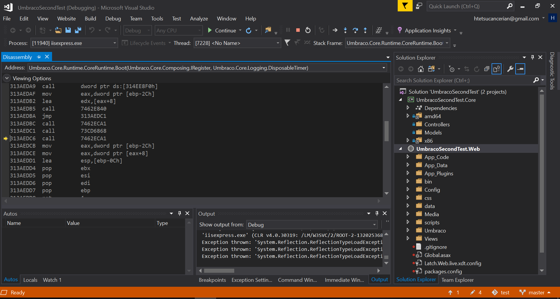Click in the Quick Launch search field
Screen dimensions: 560x299
[467, 6]
